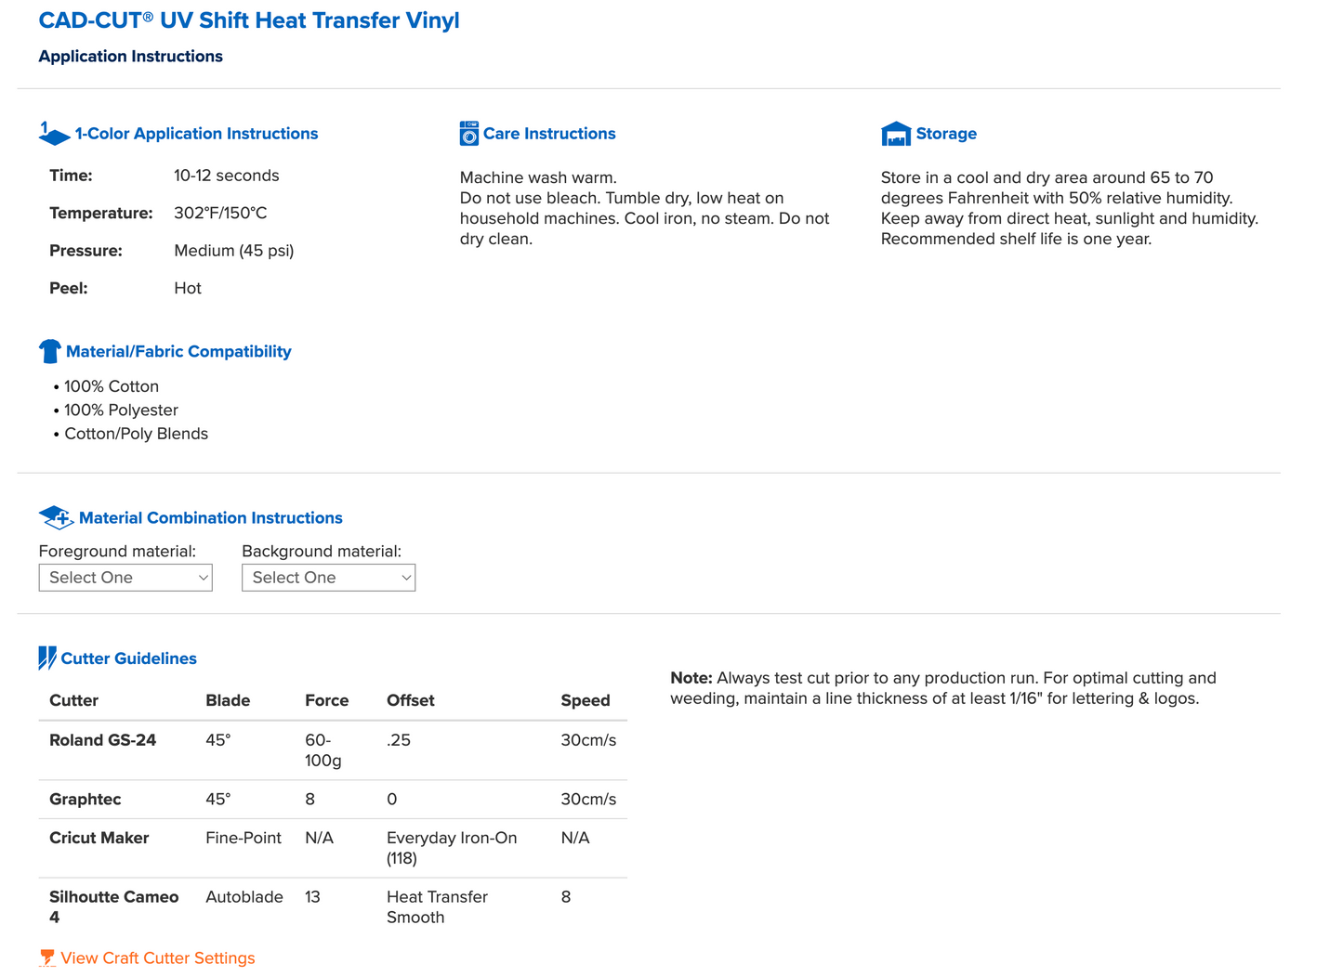Click the washing machine Care Instructions icon
The width and height of the screenshot is (1343, 977).
tap(469, 134)
